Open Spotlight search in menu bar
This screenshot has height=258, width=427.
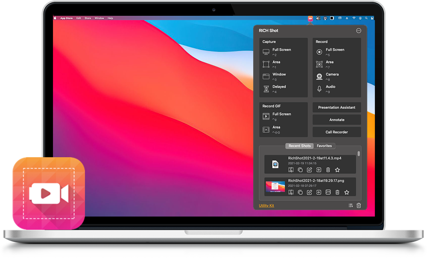point(366,18)
